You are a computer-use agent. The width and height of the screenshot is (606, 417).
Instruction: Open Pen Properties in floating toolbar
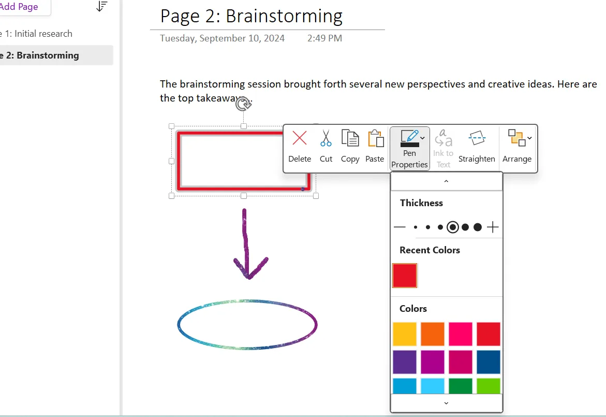coord(410,149)
